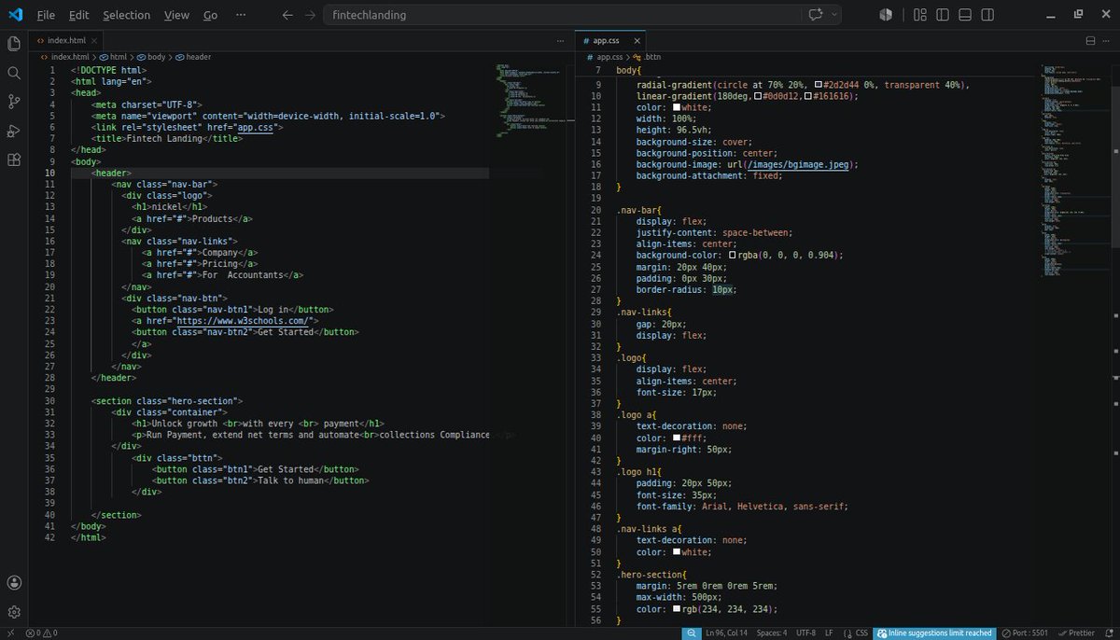Change end of line sequence LF
Screen dimensions: 1120x640
point(830,633)
